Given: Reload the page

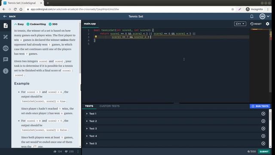Looking at the screenshot, I should tap(15, 9).
